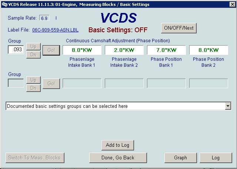237x169 pixels.
Task: Click Dn beside group 093
Action: [33, 55]
